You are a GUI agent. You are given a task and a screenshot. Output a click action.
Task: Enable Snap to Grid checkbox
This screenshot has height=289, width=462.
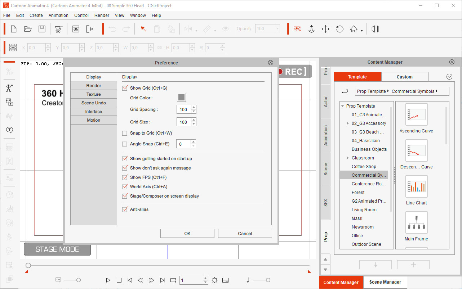(x=125, y=133)
